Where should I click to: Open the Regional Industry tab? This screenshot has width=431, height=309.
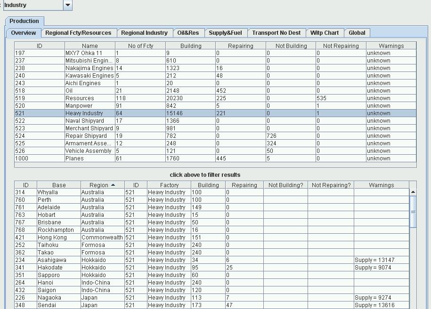pyautogui.click(x=144, y=33)
